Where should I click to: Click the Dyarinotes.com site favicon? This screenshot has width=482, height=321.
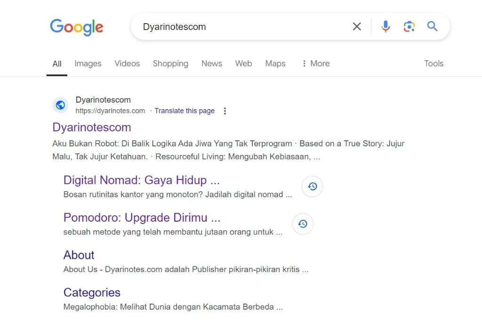pos(60,105)
